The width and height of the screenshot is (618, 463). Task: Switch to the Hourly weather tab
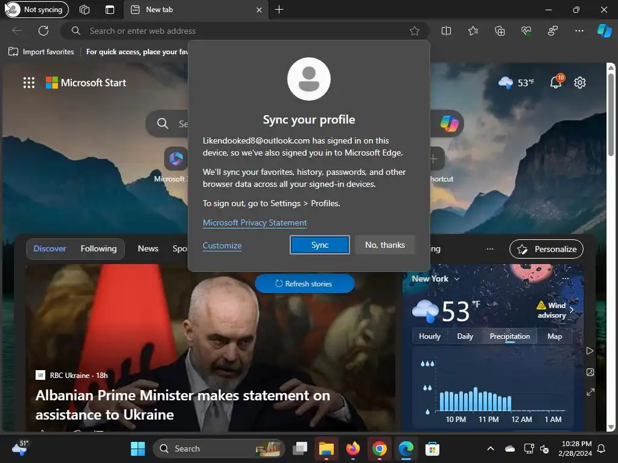(x=430, y=336)
